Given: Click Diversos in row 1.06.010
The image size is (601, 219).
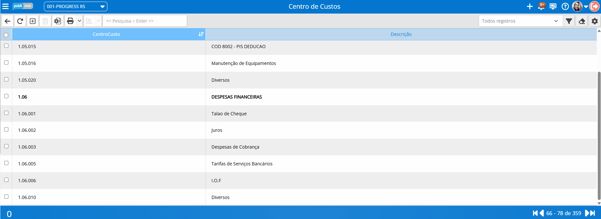Looking at the screenshot, I should click(x=220, y=197).
